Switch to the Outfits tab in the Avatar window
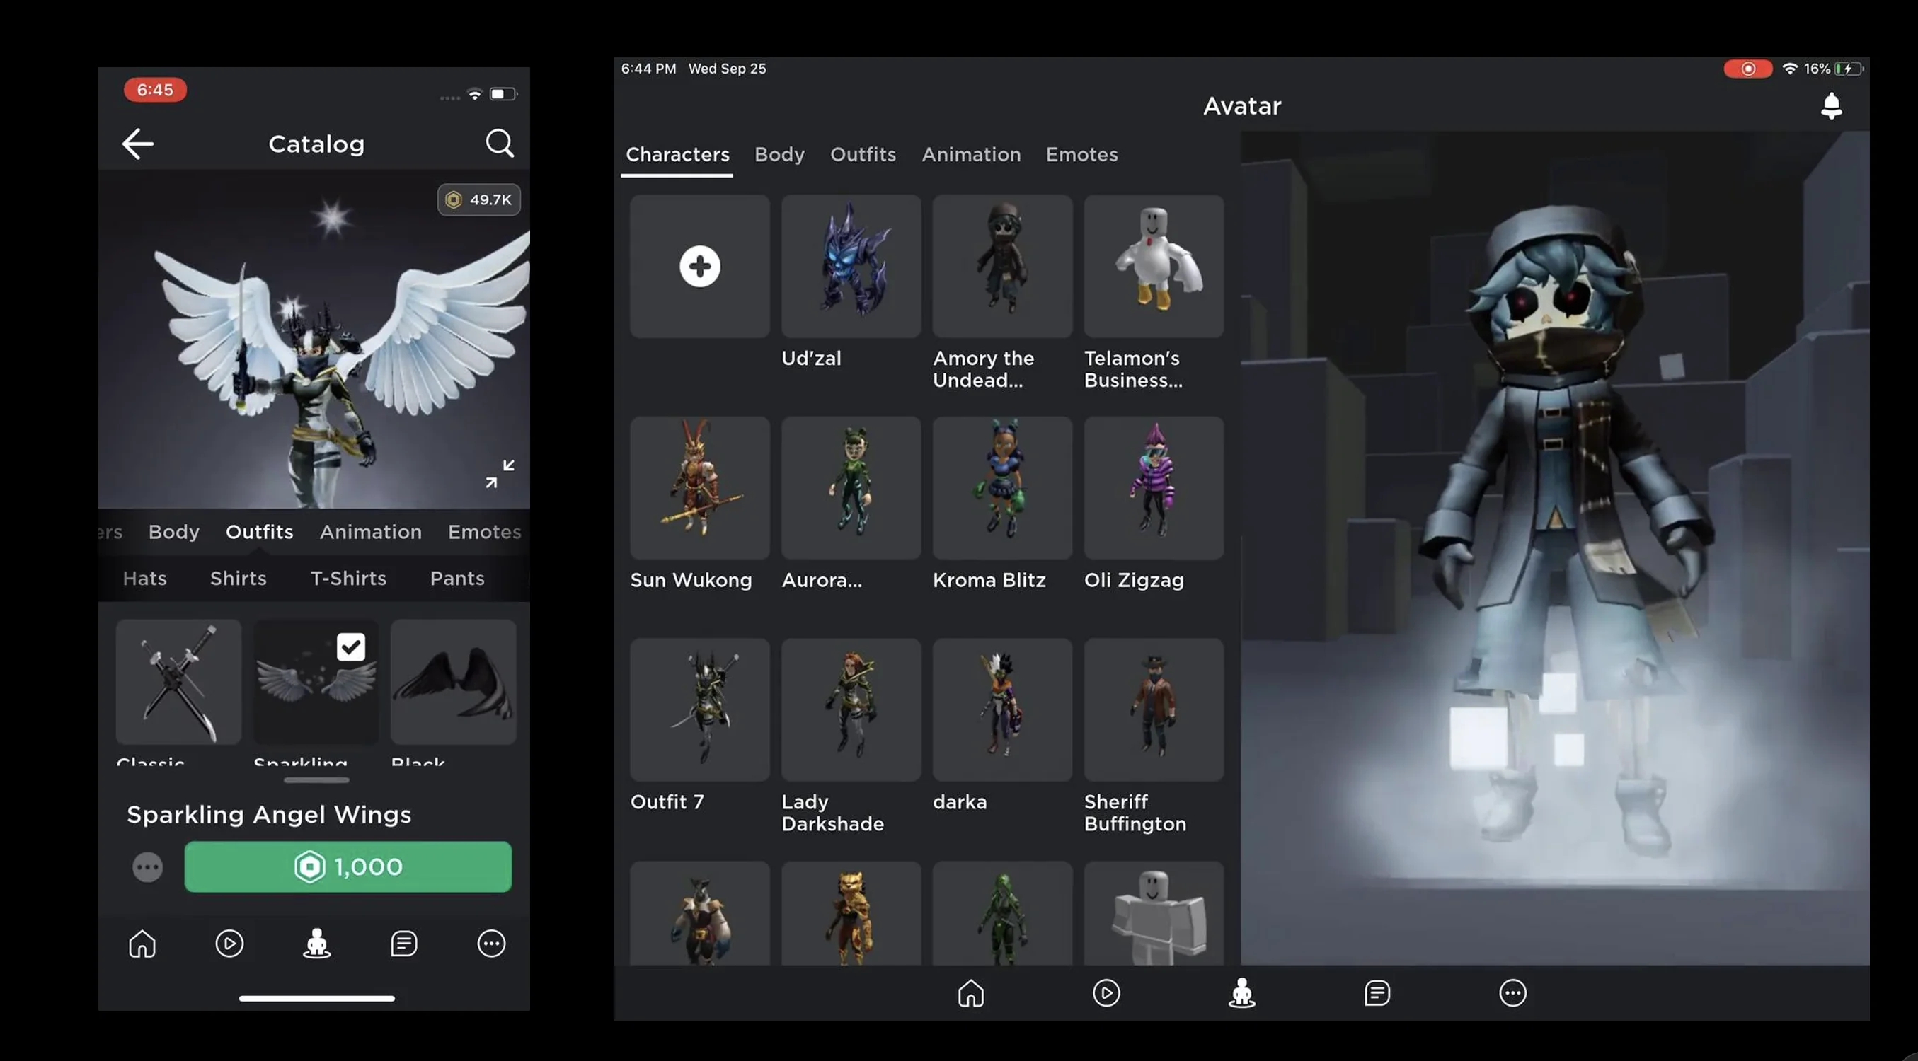Viewport: 1918px width, 1061px height. point(863,155)
